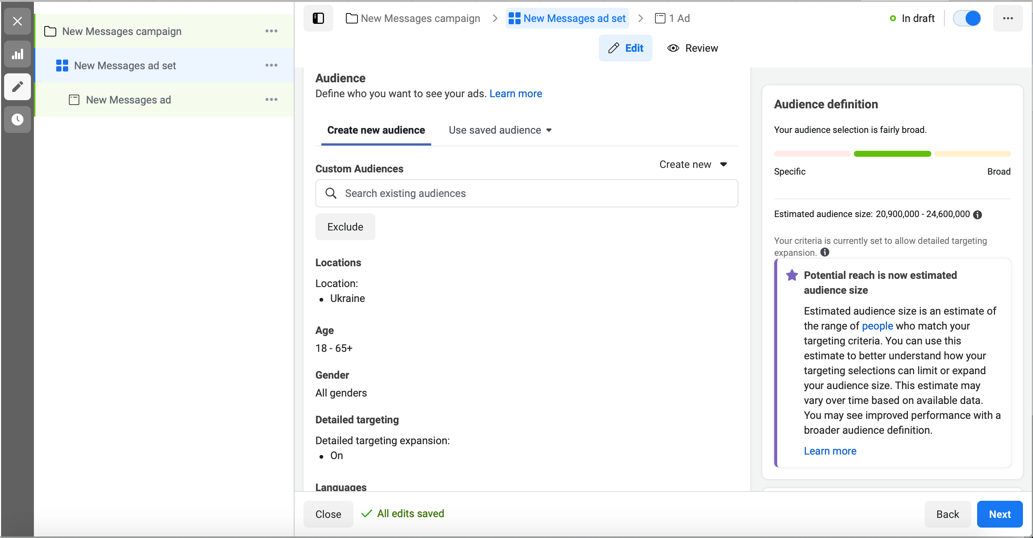Image resolution: width=1033 pixels, height=538 pixels.
Task: Toggle the ad set on/off switch
Action: [967, 18]
